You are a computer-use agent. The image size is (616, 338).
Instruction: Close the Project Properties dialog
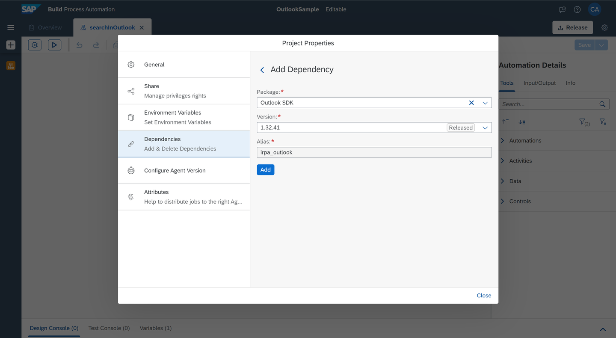(484, 296)
